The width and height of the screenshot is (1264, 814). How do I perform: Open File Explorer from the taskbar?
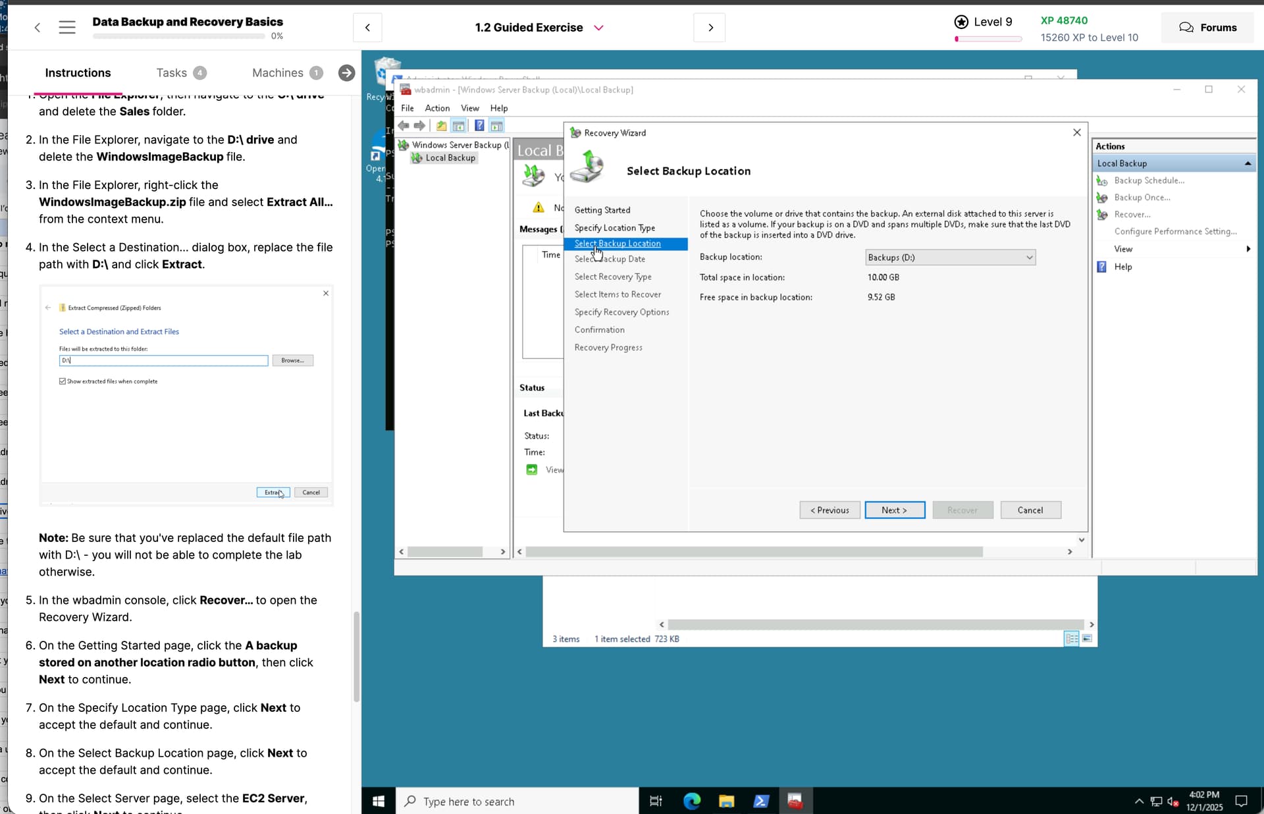click(x=726, y=801)
